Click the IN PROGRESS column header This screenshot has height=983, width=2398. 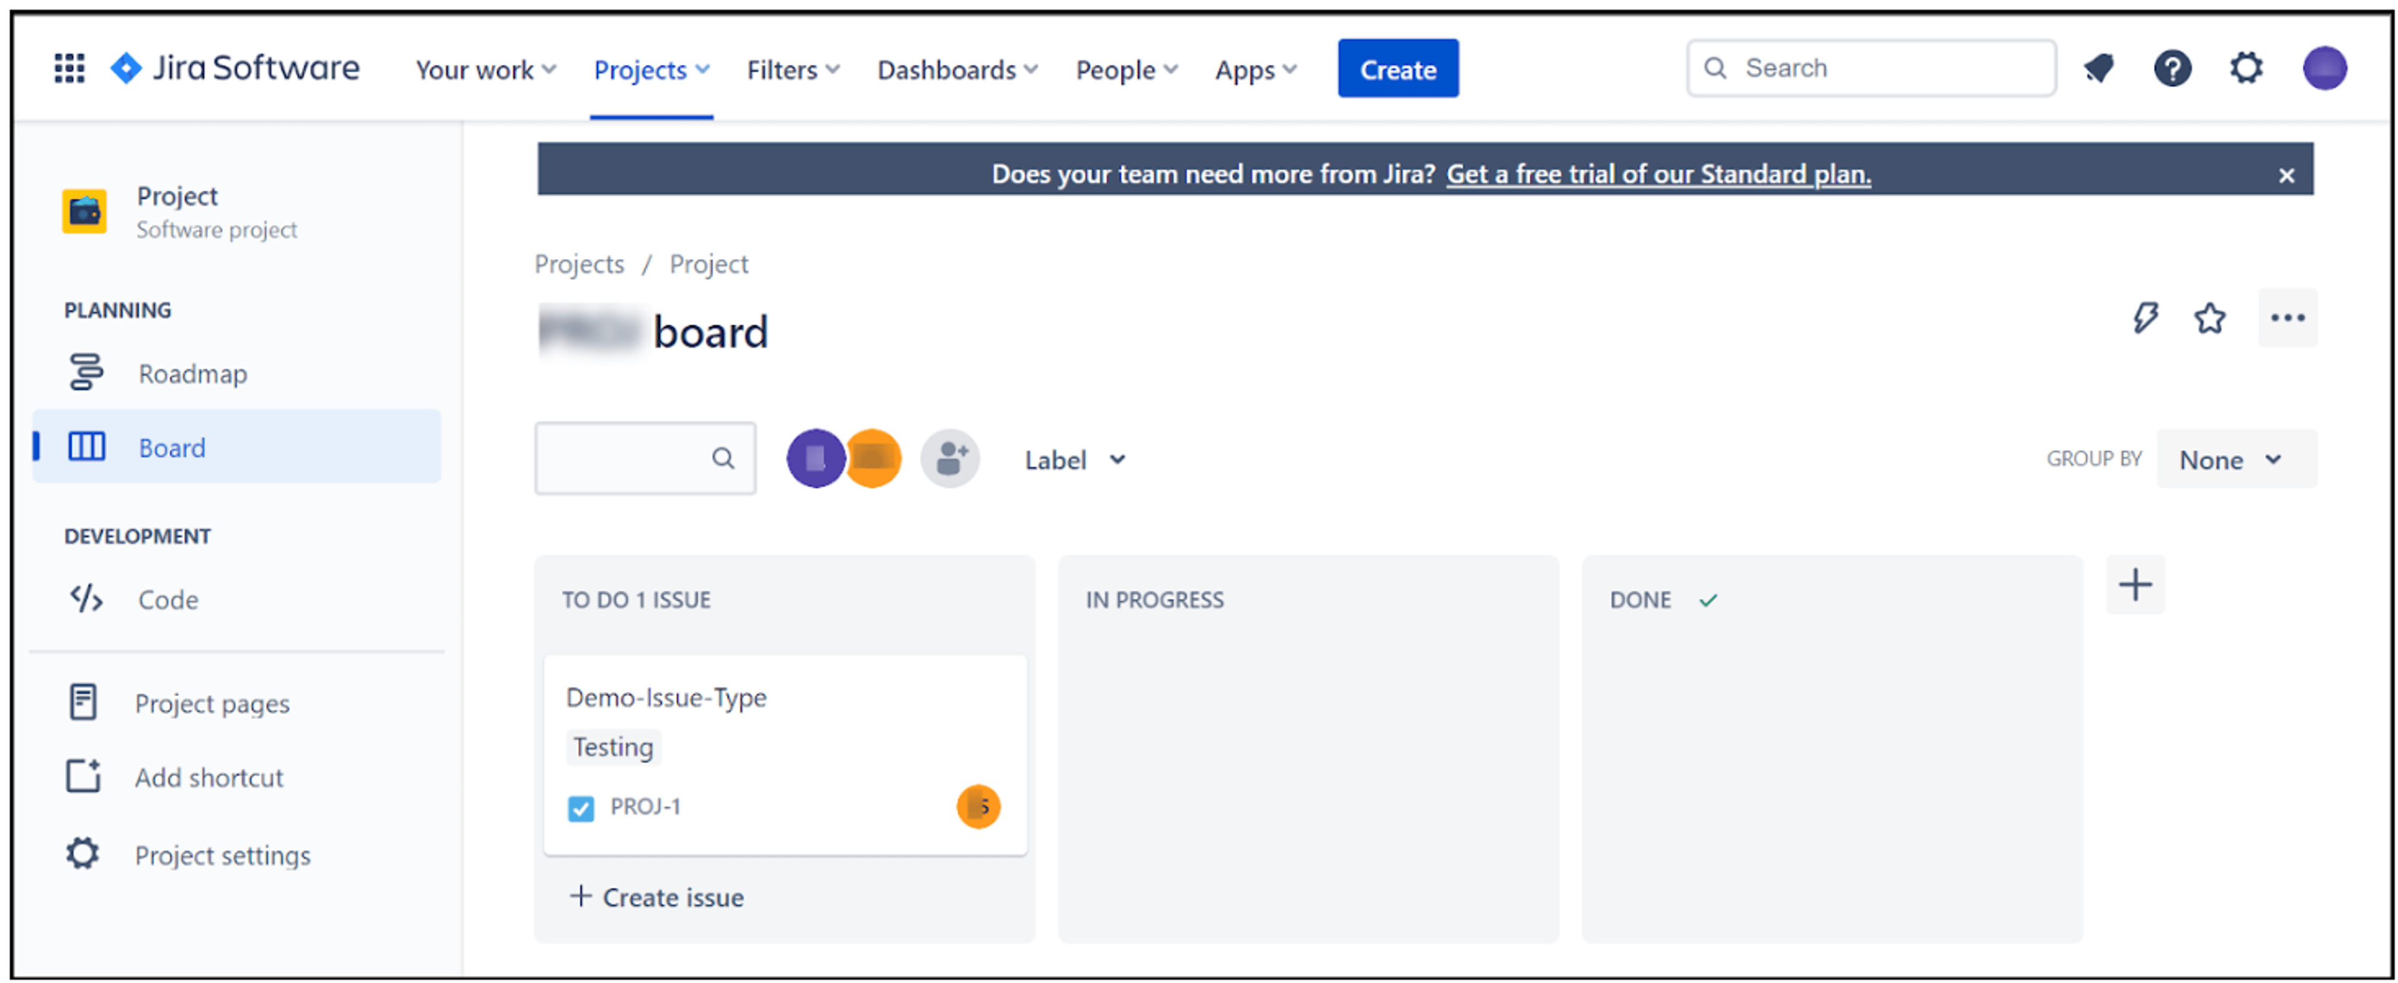pos(1154,600)
